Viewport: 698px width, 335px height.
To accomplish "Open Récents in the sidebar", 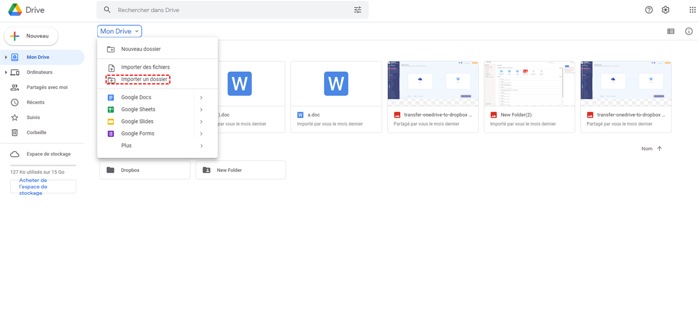I will [42, 102].
